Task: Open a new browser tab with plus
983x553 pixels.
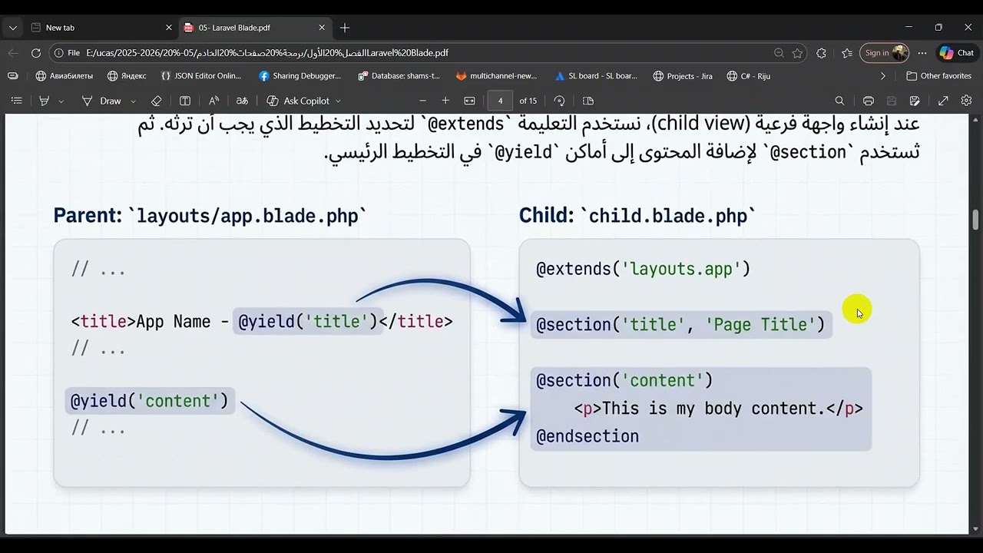Action: tap(345, 28)
